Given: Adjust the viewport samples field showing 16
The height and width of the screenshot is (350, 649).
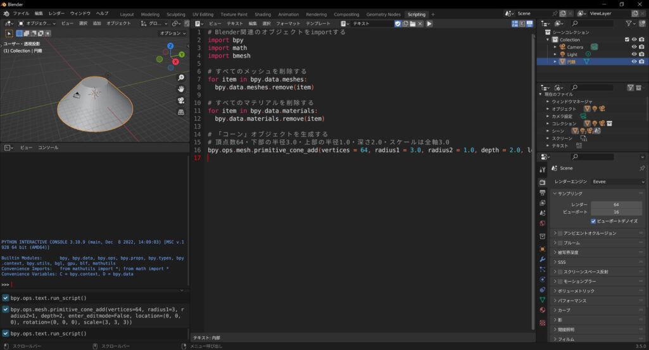Looking at the screenshot, I should pyautogui.click(x=616, y=212).
